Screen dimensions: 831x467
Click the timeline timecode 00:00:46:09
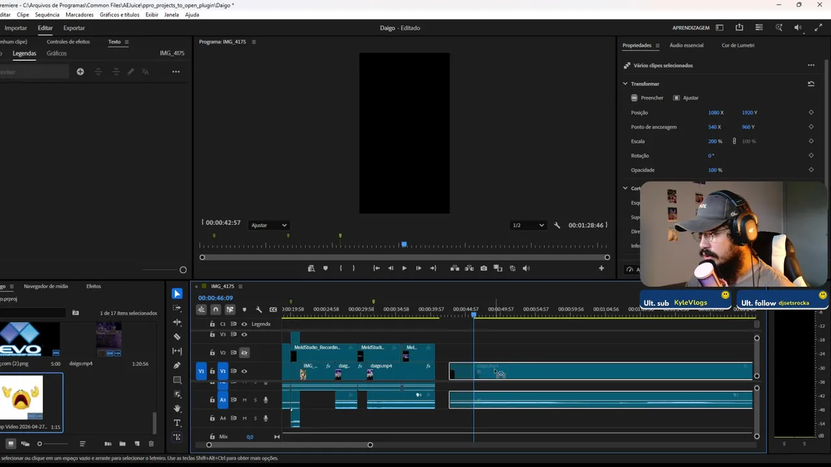(x=215, y=298)
